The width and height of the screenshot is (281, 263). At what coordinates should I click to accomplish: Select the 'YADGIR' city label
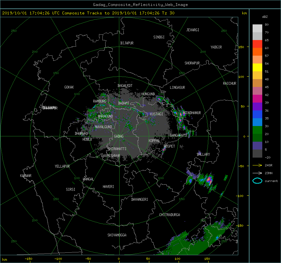click(216, 47)
